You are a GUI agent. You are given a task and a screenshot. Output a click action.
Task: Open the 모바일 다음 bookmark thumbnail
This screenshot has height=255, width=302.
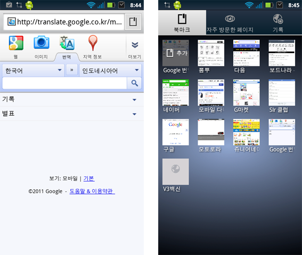pos(211,92)
